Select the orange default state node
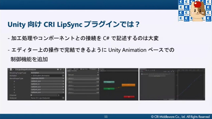This screenshot has width=212, height=119. coord(128,85)
